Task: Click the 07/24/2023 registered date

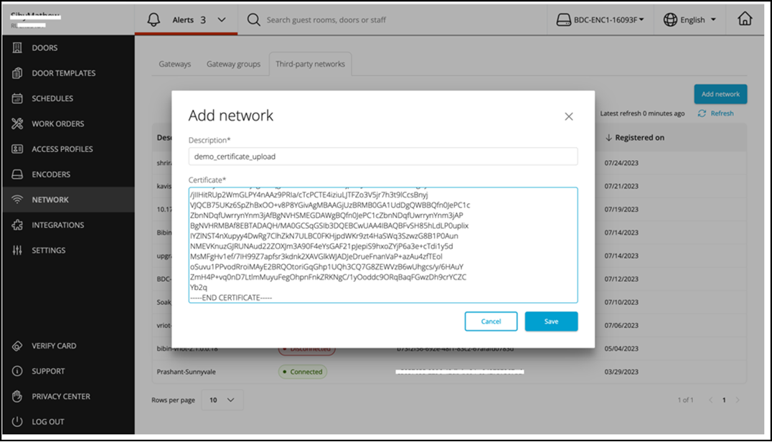Action: 621,163
